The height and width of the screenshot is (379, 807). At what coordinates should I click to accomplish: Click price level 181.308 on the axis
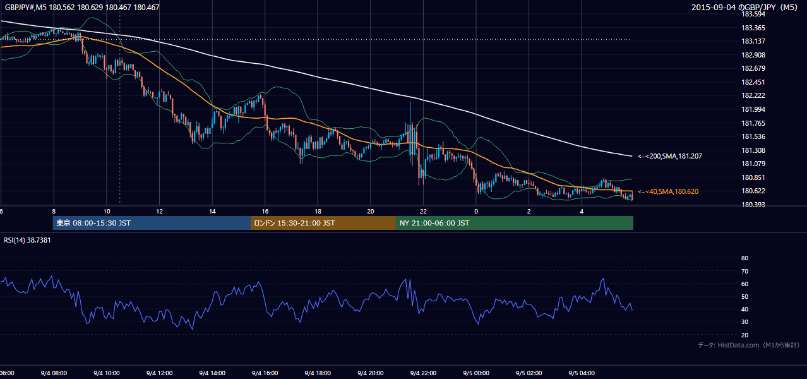click(753, 150)
